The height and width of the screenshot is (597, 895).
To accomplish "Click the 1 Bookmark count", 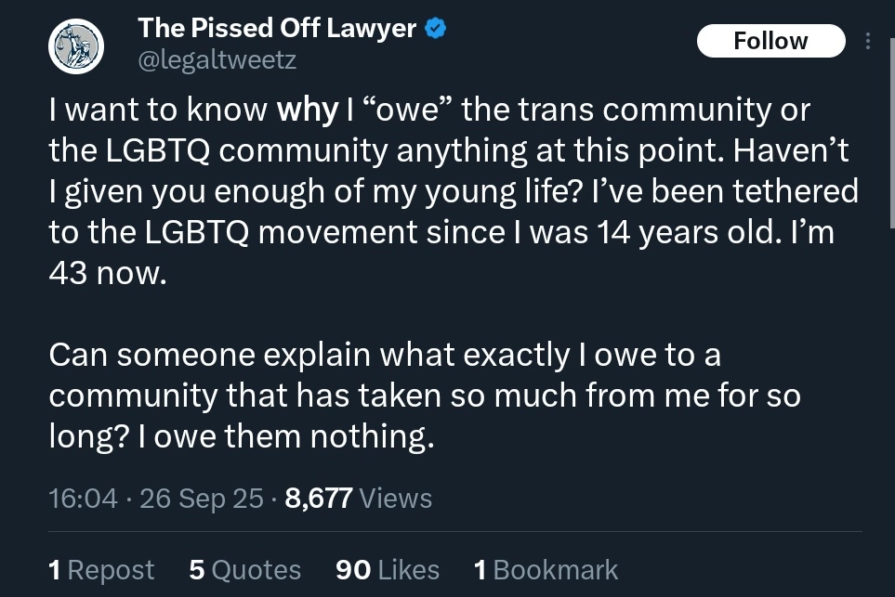I will click(546, 569).
